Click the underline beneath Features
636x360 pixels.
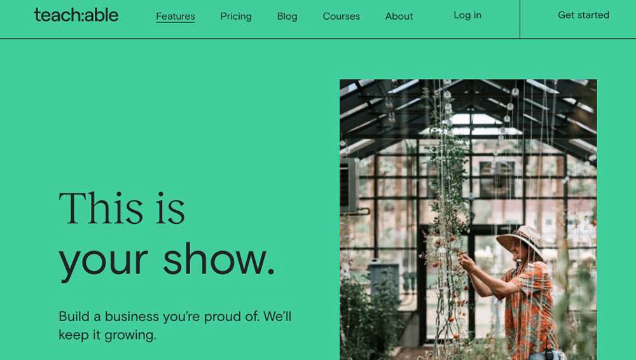tap(176, 22)
